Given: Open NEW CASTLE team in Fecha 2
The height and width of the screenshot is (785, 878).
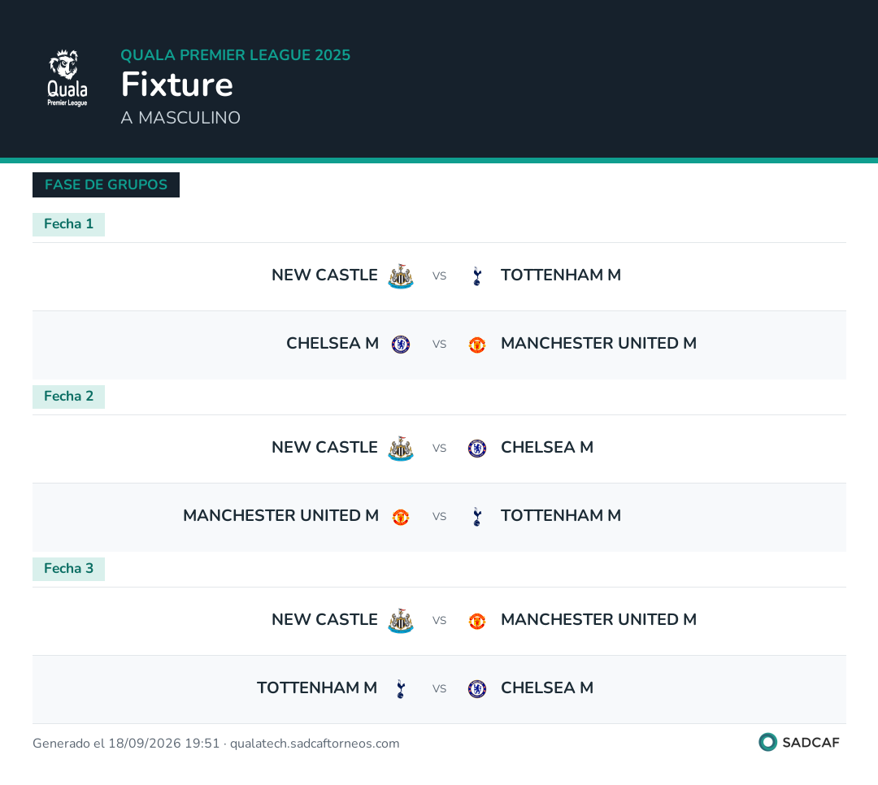Looking at the screenshot, I should click(324, 448).
